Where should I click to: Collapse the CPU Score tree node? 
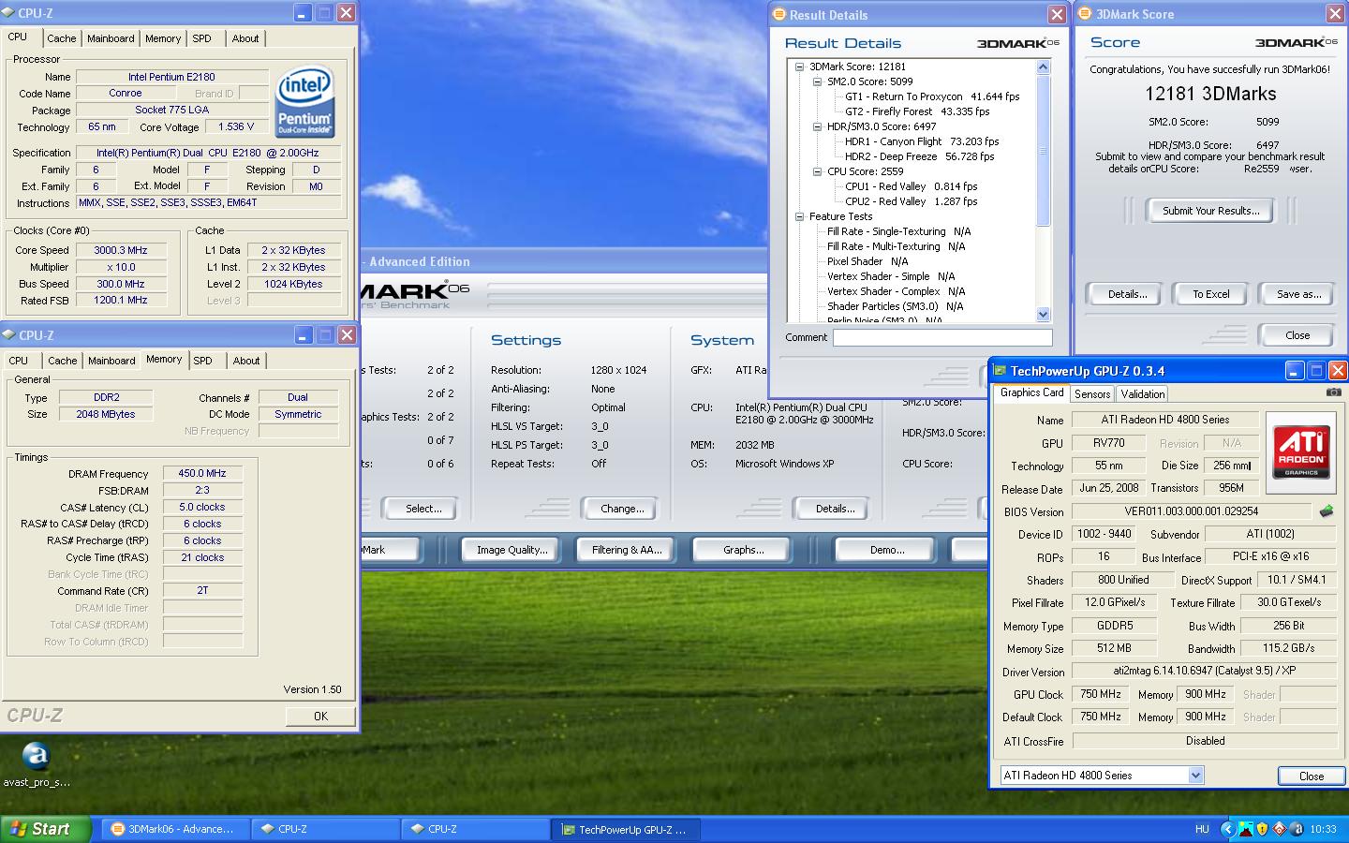point(817,171)
